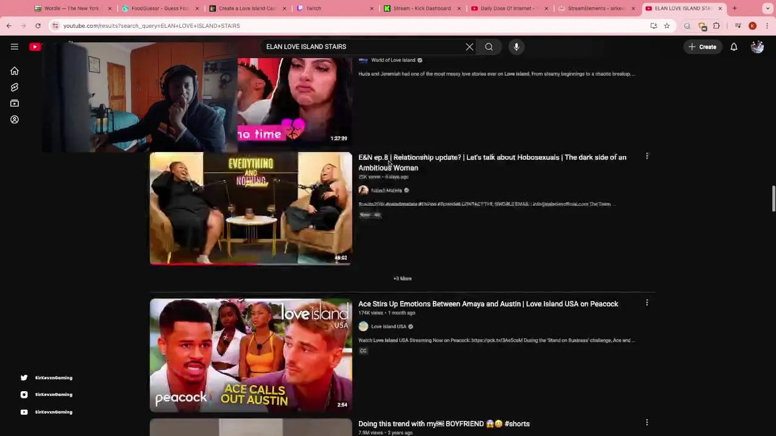Open options for E&N ep.8 video
This screenshot has height=436, width=776.
coord(647,156)
